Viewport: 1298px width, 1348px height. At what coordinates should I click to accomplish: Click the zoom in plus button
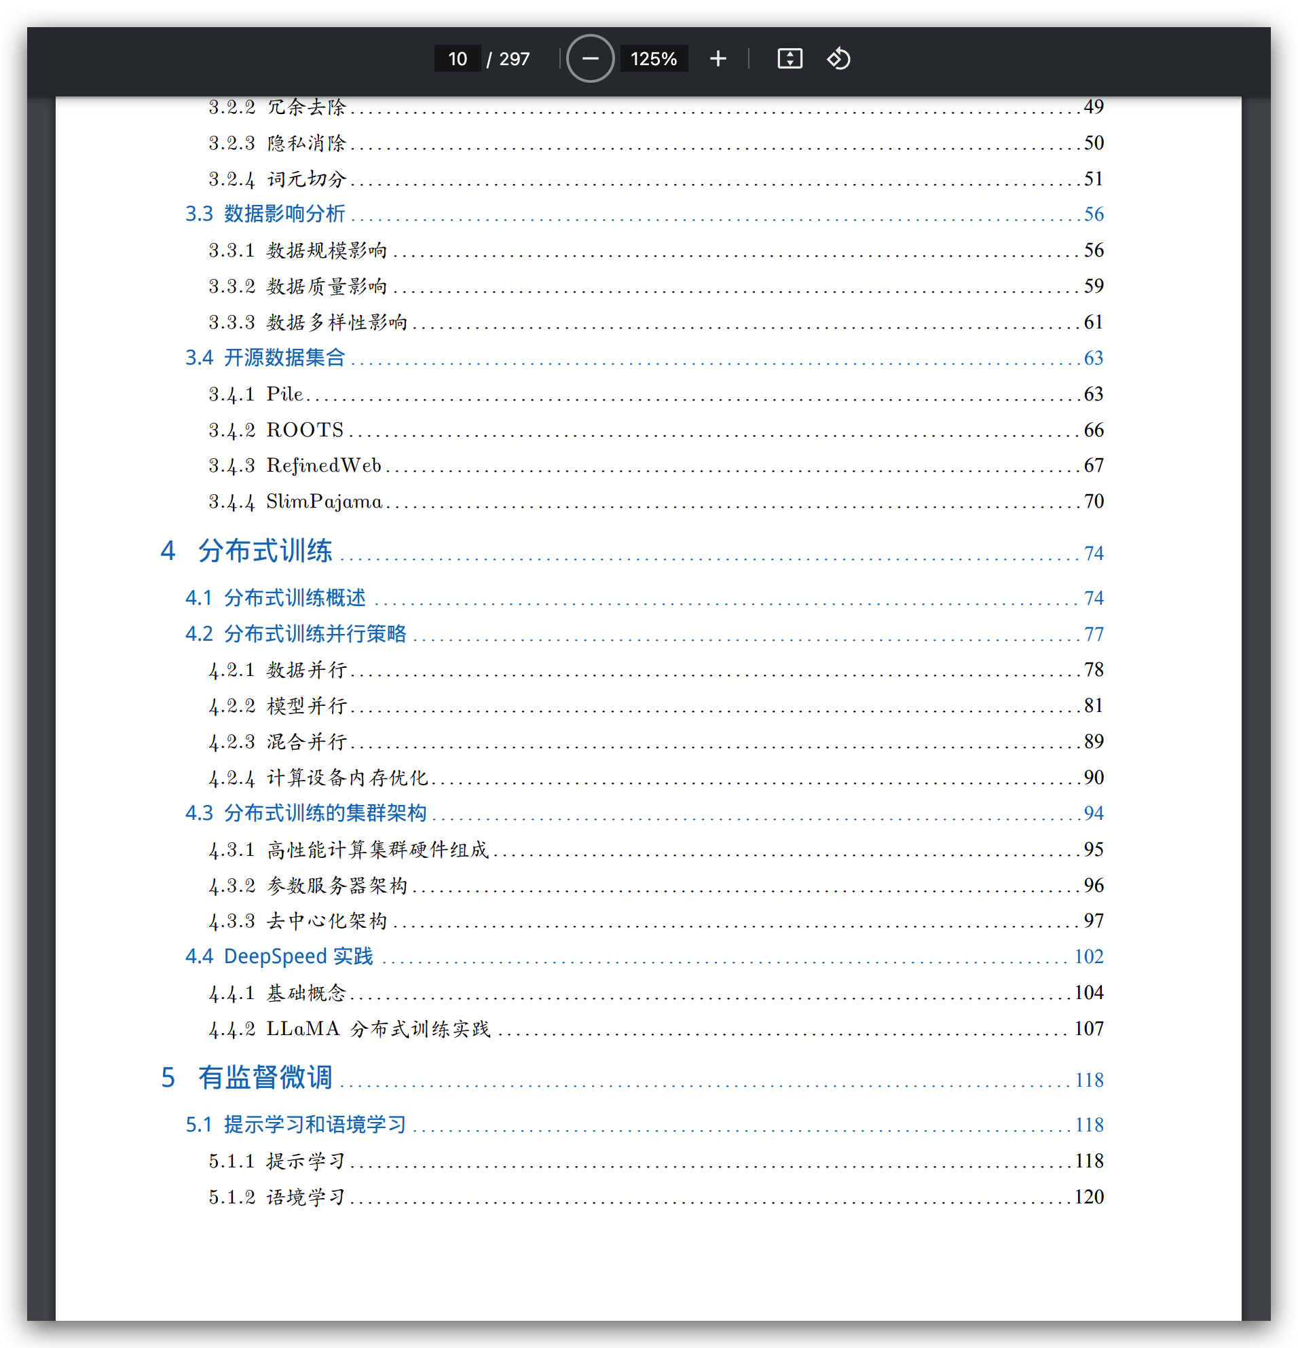[x=718, y=58]
